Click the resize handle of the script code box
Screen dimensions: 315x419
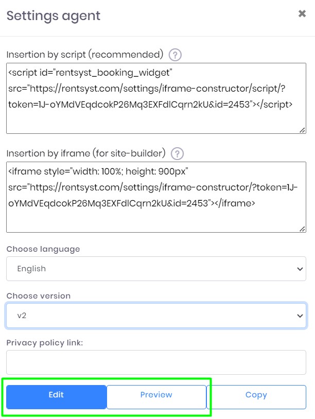point(302,130)
